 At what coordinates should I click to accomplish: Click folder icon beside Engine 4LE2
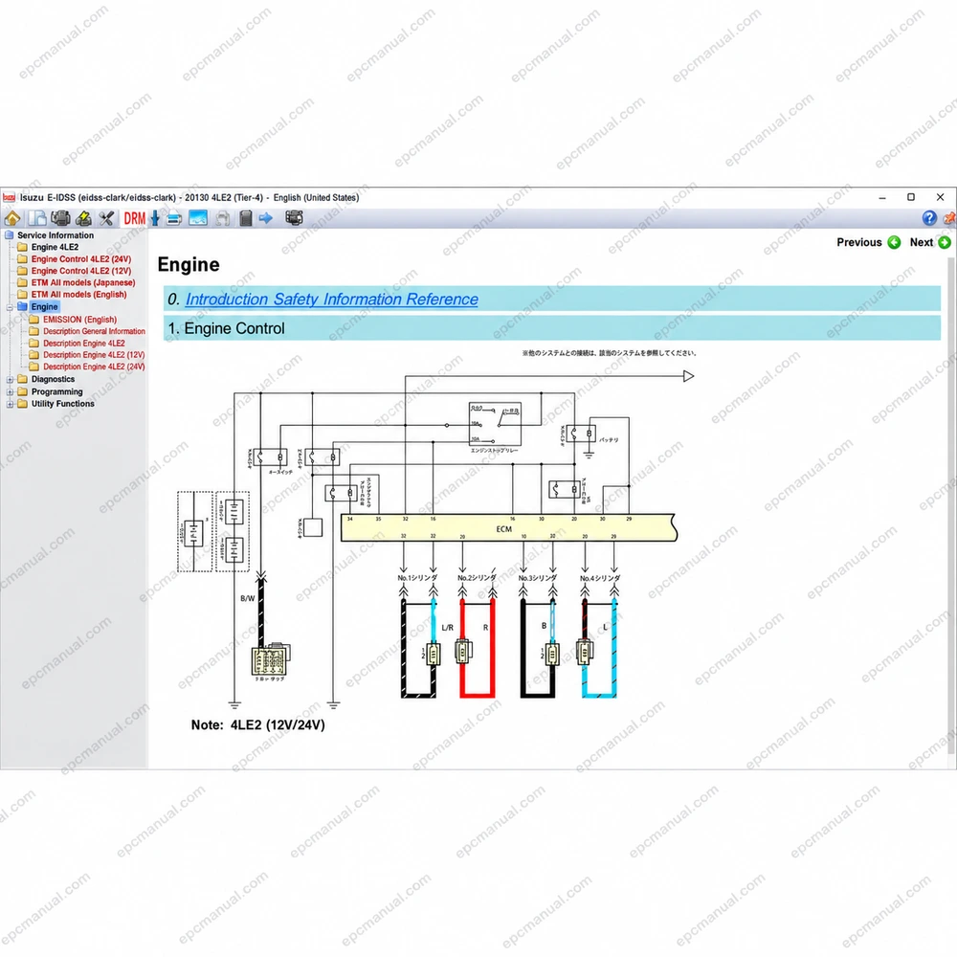(x=23, y=247)
